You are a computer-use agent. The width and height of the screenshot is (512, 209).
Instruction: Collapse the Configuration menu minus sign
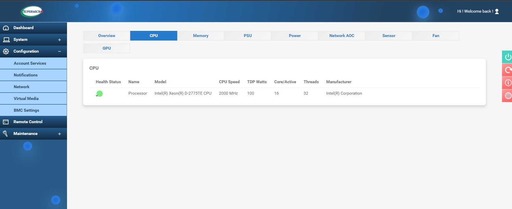(59, 51)
